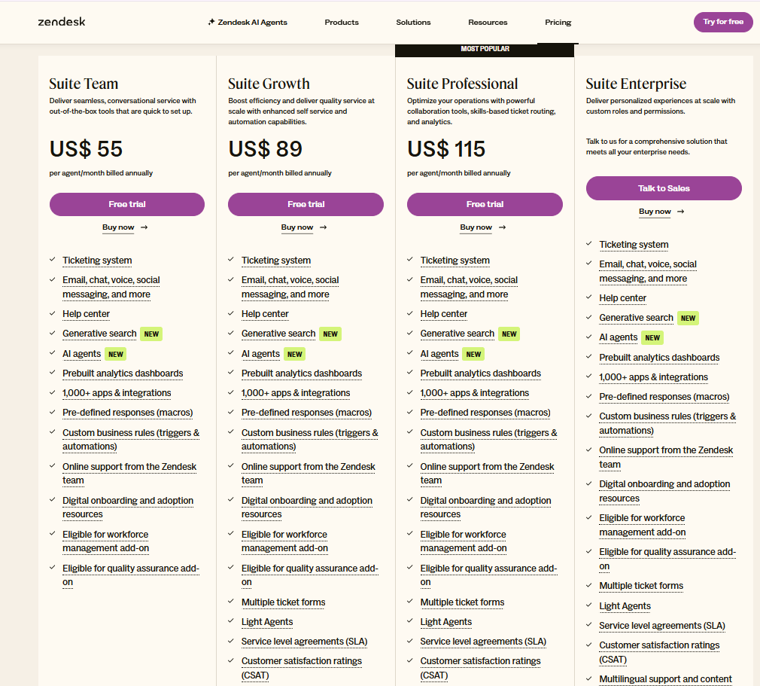Image resolution: width=760 pixels, height=686 pixels.
Task: Start Suite Team Free trial
Action: [127, 204]
